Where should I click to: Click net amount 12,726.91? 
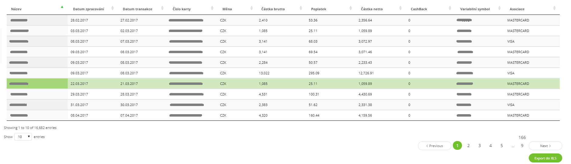tap(366, 73)
